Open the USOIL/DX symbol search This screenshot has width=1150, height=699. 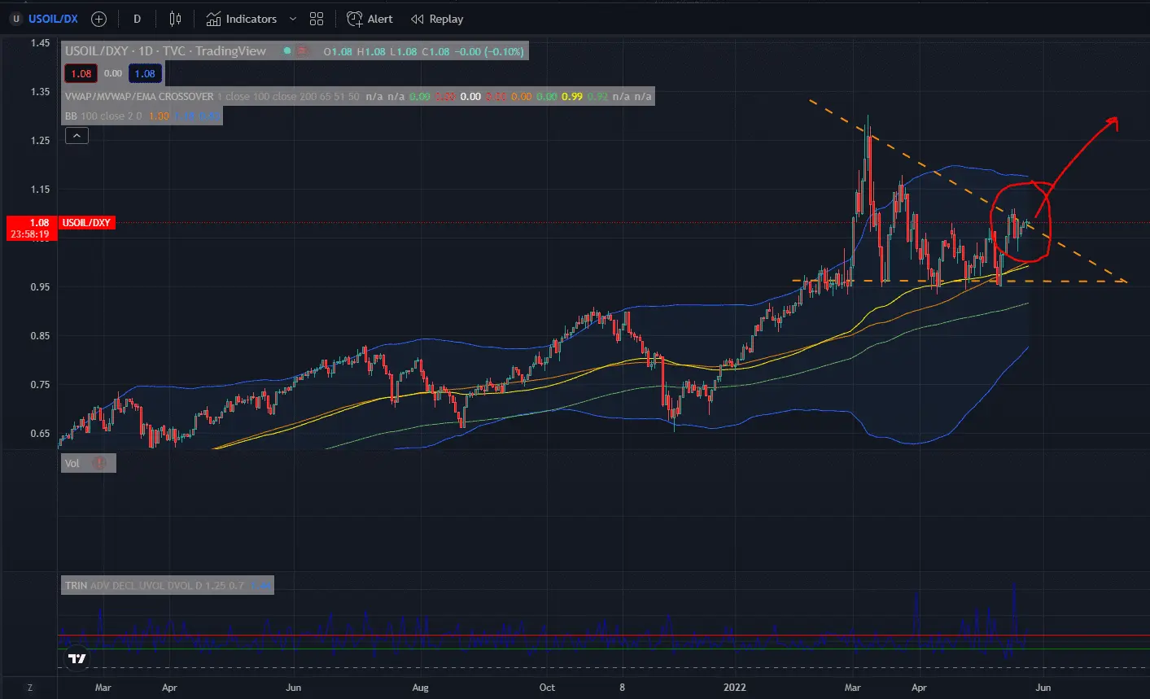53,19
